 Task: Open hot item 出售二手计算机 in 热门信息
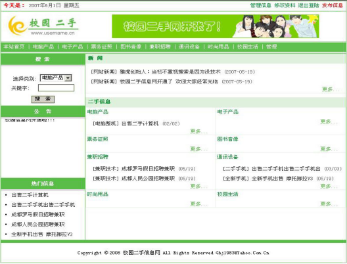coord(30,195)
